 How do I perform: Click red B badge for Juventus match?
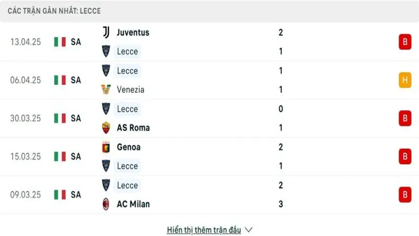[x=405, y=42]
